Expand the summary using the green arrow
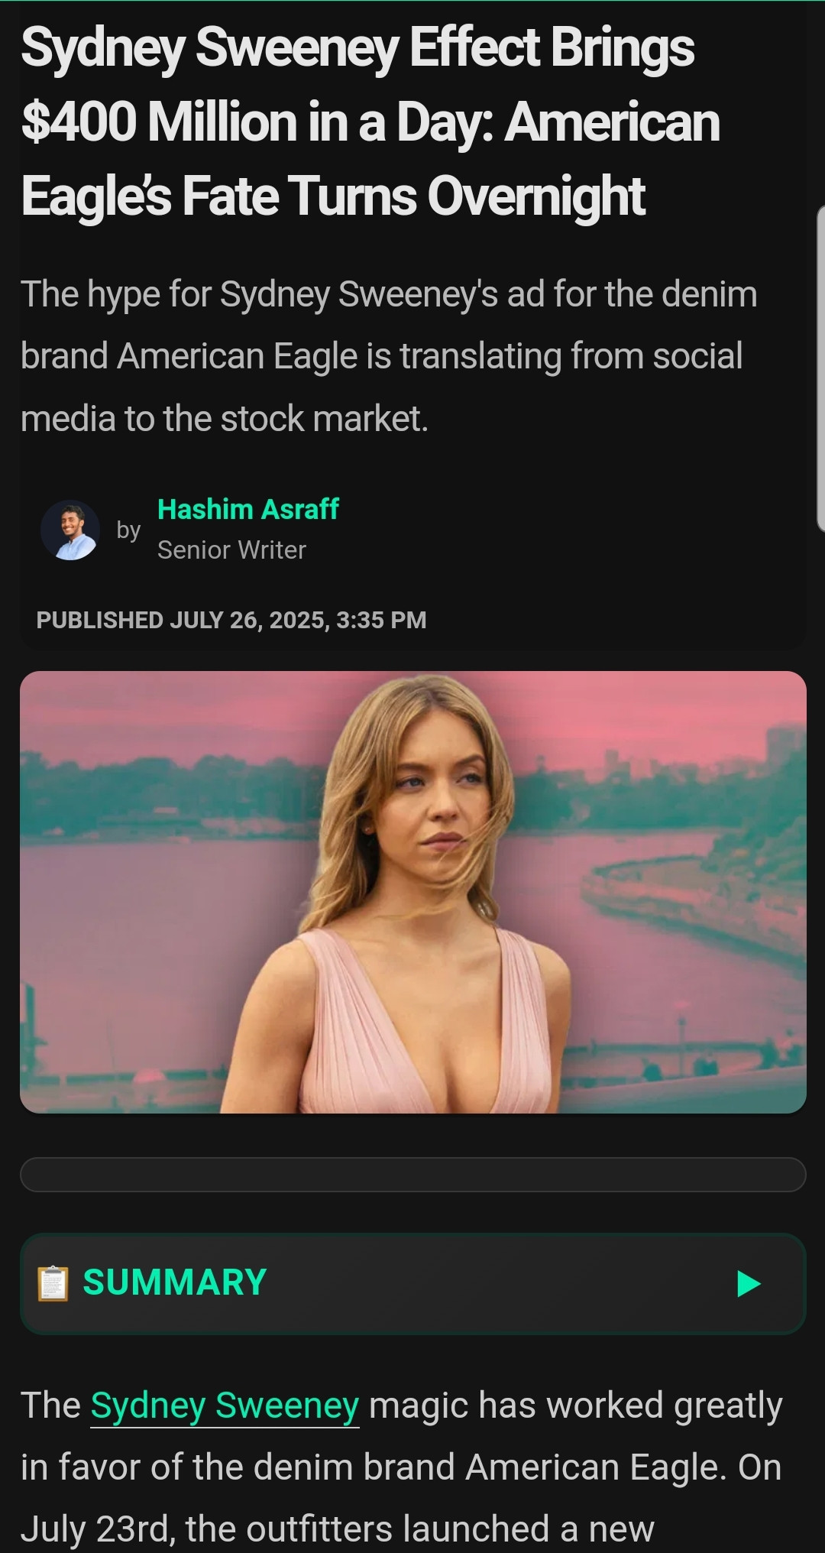Image resolution: width=825 pixels, height=1553 pixels. coord(748,1284)
